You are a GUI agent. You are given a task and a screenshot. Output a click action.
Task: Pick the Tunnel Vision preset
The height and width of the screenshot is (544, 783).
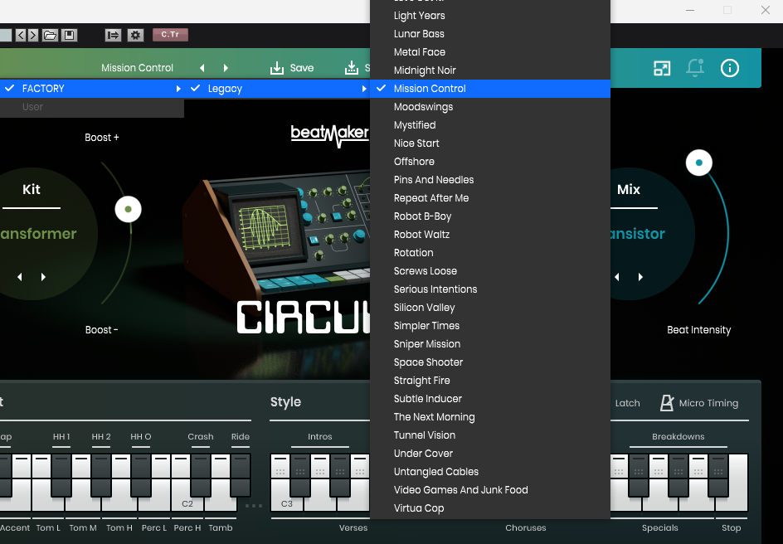tap(490, 435)
